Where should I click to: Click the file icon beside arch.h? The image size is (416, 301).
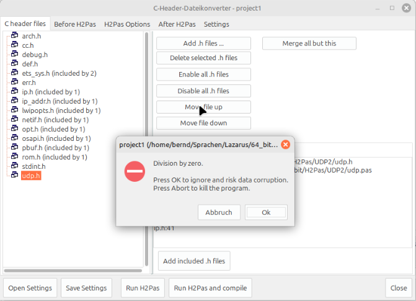[15, 36]
